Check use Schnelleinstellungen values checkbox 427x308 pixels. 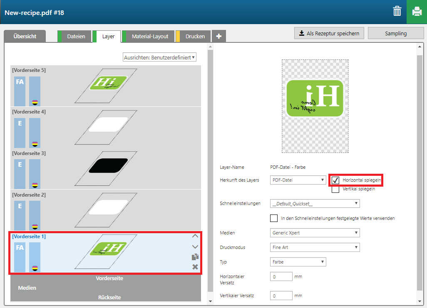(274, 218)
